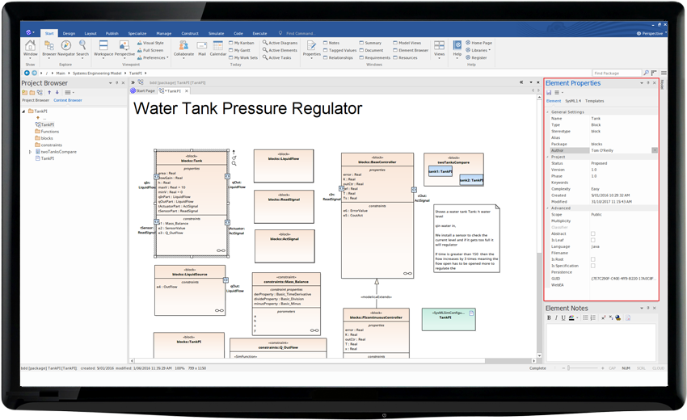Screen dimensions: 687x420
Task: Click the save icon in Element Properties
Action: pos(550,92)
